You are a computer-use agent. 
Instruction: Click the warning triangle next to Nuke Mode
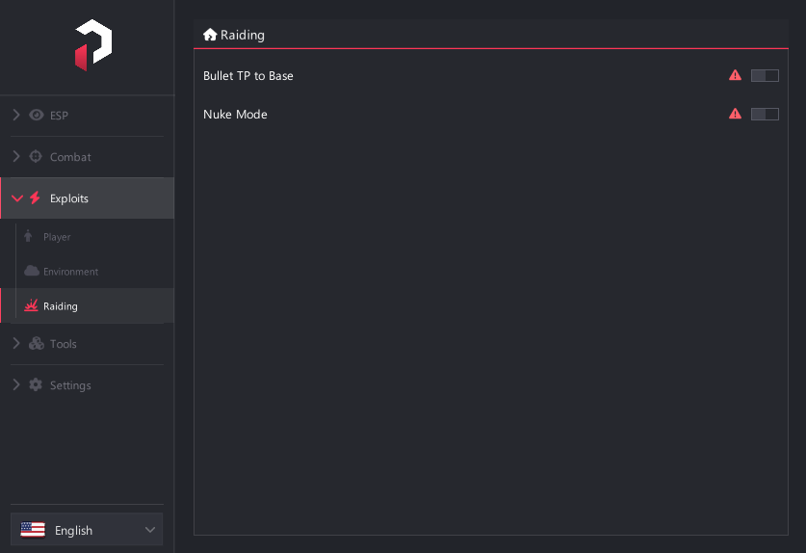[x=735, y=114]
